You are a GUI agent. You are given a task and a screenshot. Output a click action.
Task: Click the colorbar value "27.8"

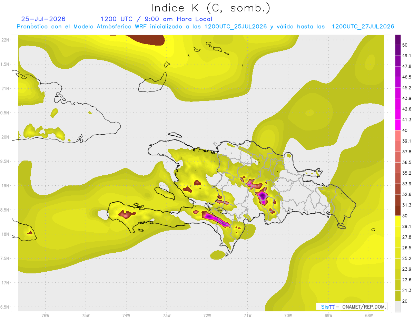pos(407,237)
